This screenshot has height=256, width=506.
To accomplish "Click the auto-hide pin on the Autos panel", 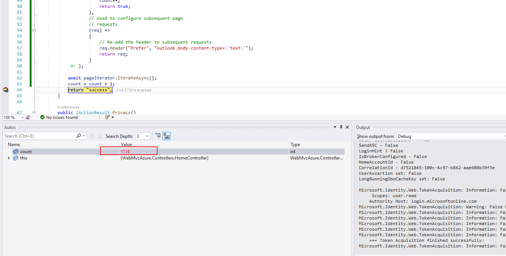I will (341, 127).
